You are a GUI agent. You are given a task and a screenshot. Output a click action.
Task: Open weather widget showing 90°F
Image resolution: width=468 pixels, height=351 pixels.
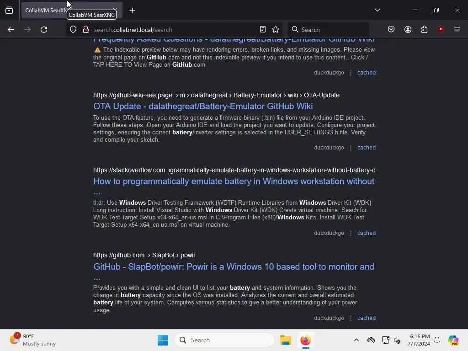click(33, 340)
